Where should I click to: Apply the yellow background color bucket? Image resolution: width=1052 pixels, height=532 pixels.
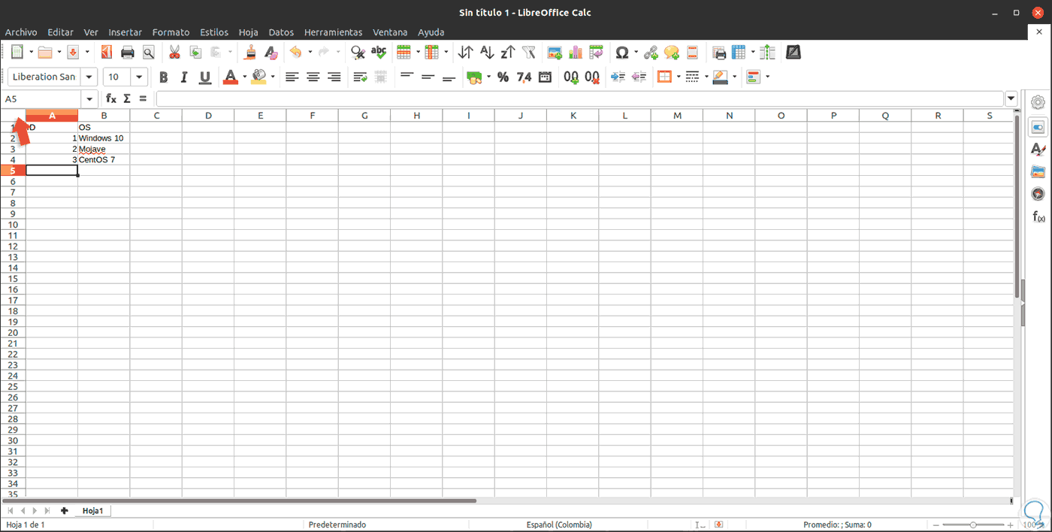click(259, 77)
